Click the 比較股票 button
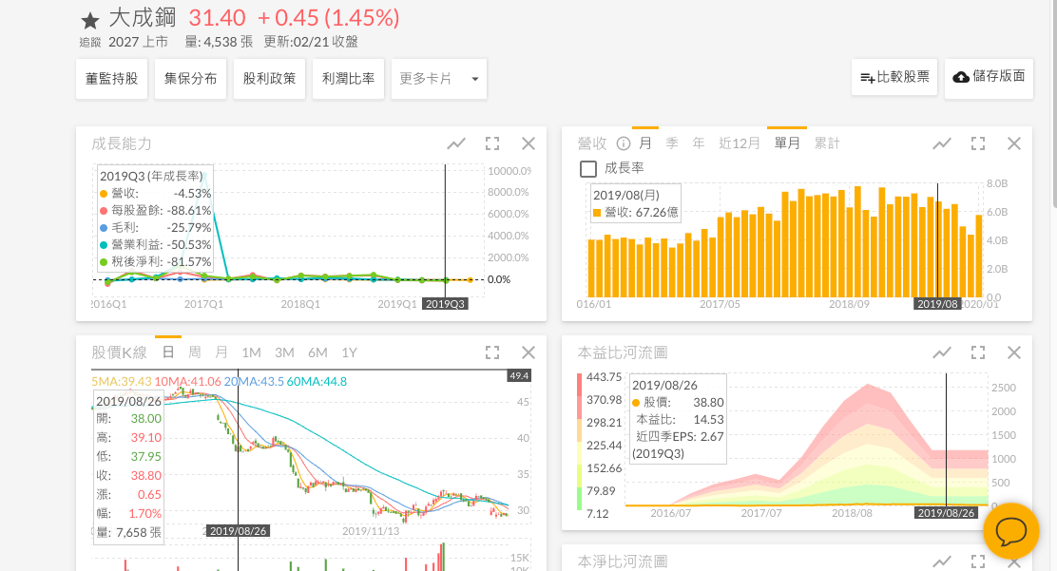1057x571 pixels. click(x=894, y=77)
